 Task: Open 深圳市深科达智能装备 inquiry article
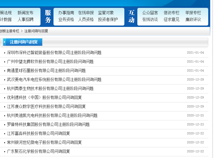click(54, 53)
